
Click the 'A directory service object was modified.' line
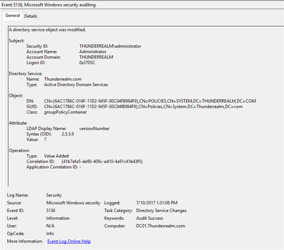click(48, 29)
